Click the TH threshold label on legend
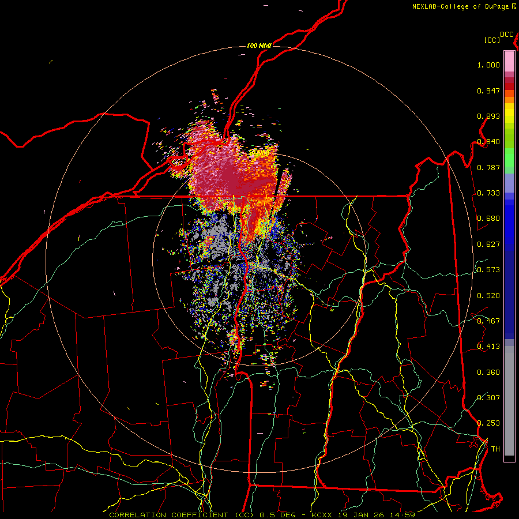 coord(495,449)
